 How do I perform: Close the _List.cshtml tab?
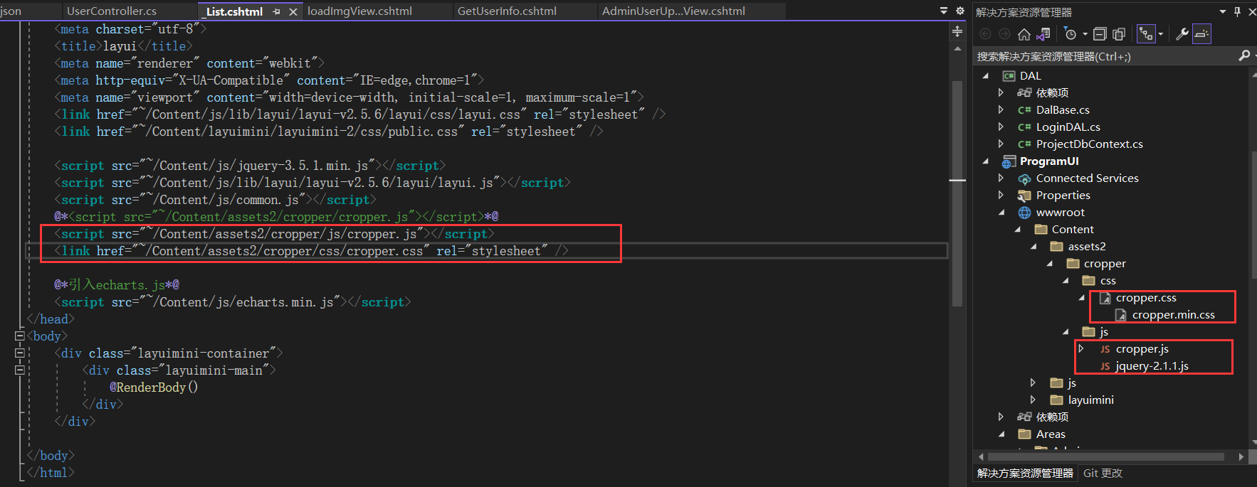293,12
